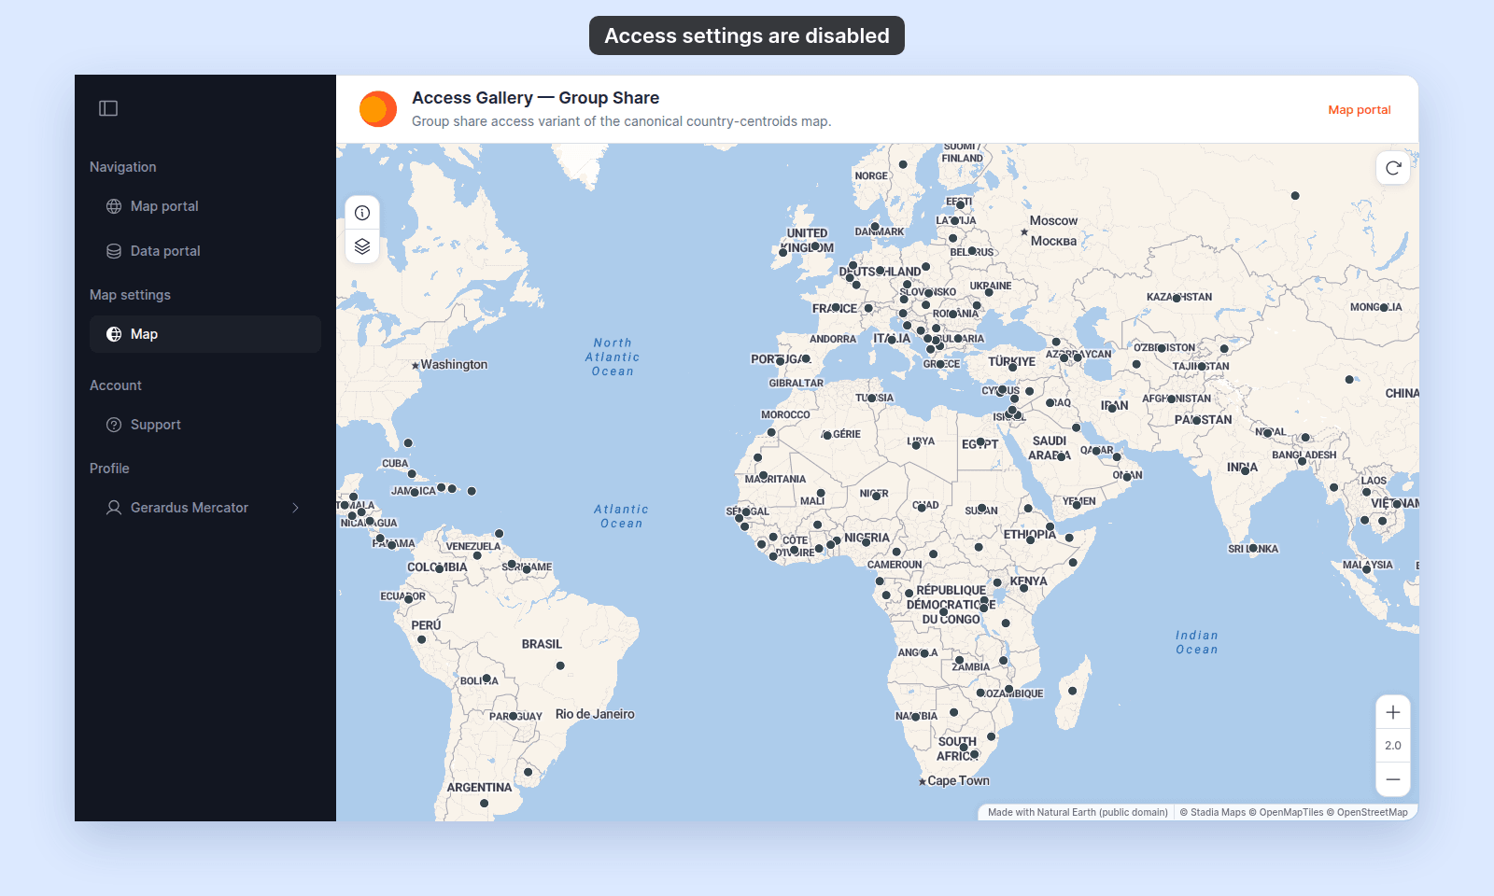Click the map info icon

pyautogui.click(x=362, y=213)
